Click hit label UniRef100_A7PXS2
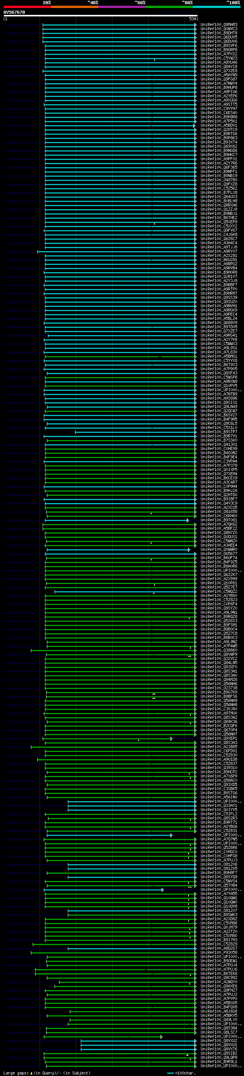This screenshot has height=1076, width=244. click(x=219, y=54)
